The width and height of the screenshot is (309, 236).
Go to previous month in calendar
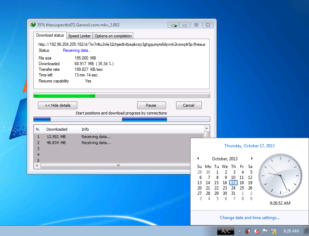198,159
